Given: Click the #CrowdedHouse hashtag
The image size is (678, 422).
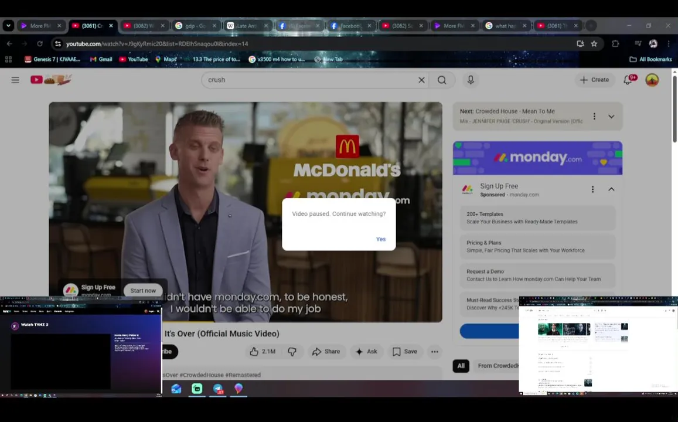Looking at the screenshot, I should point(199,375).
